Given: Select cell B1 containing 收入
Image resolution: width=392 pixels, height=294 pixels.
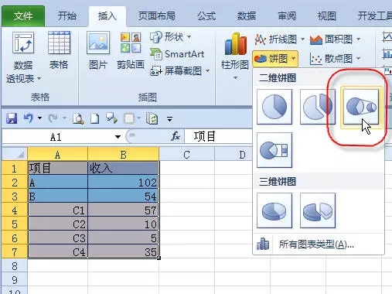Looking at the screenshot, I should click(x=123, y=169).
